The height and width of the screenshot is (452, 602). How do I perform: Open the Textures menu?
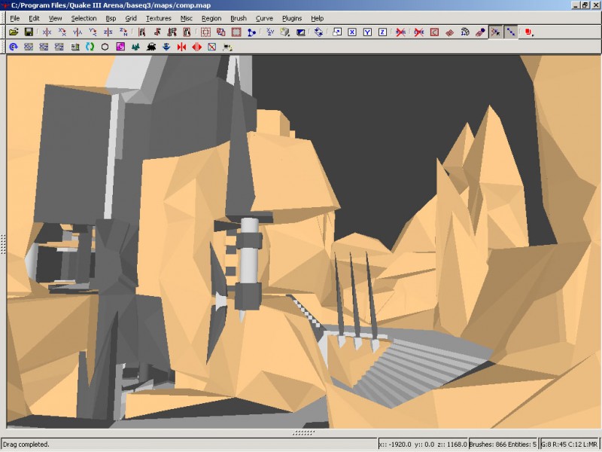click(159, 18)
